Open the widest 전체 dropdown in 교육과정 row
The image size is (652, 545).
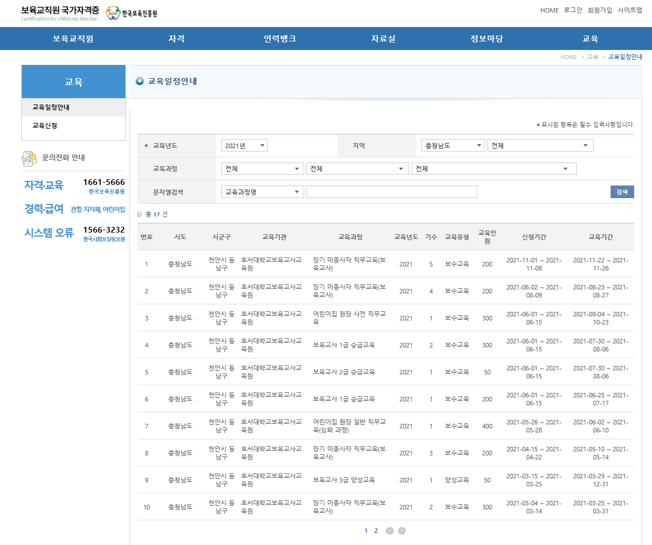click(494, 169)
